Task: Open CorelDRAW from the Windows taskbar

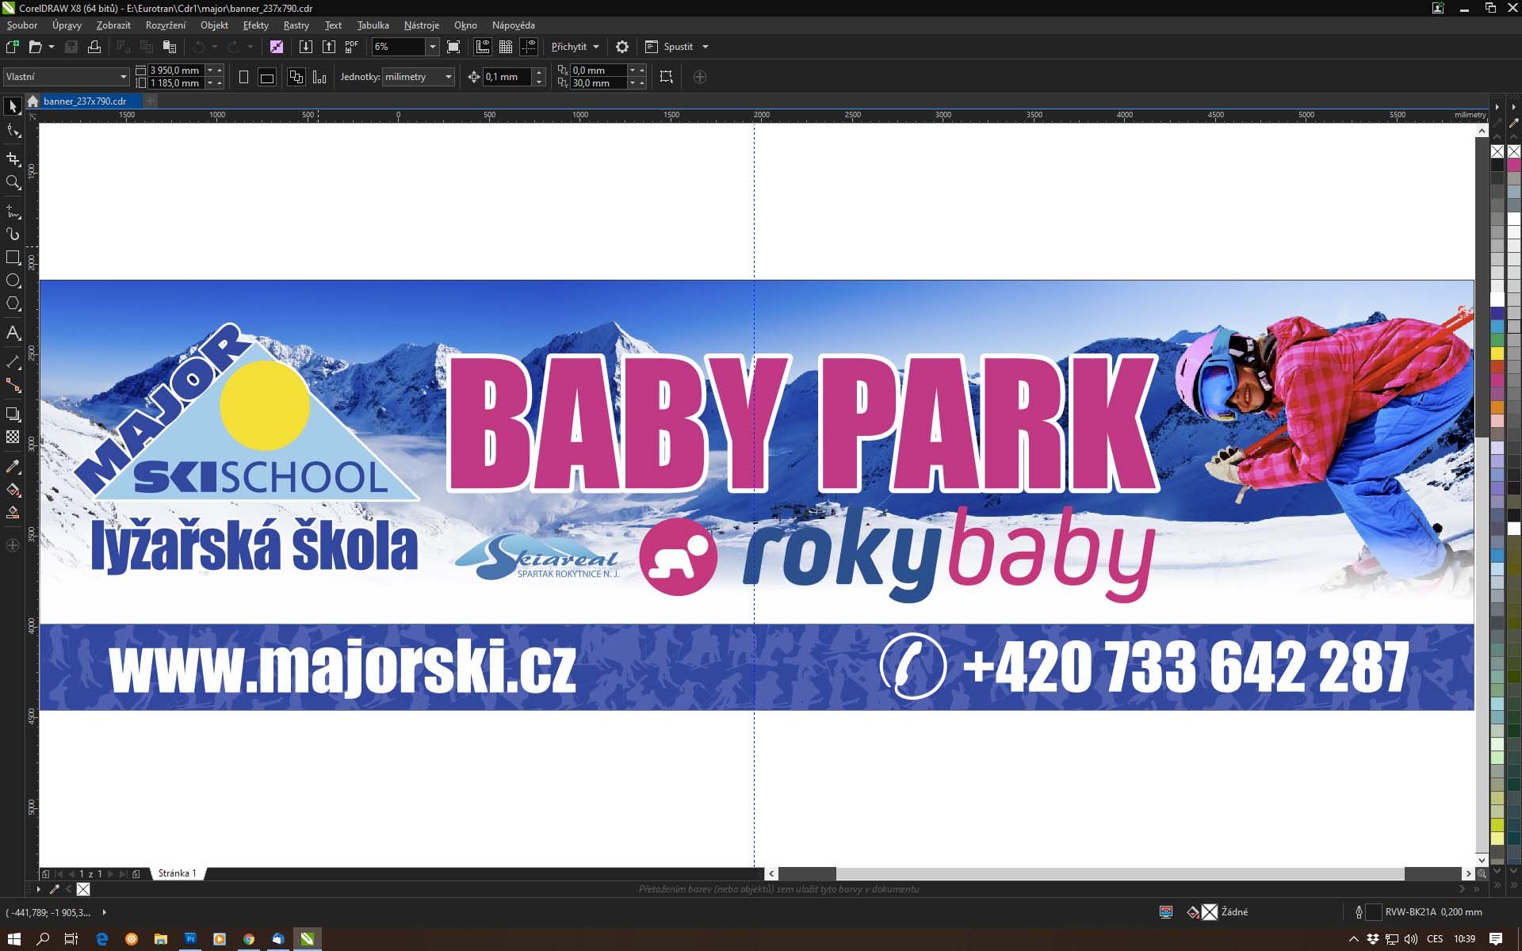Action: pyautogui.click(x=308, y=939)
